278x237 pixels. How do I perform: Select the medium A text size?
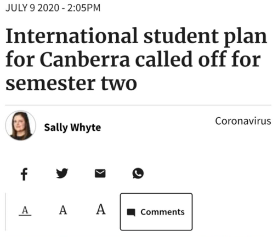pyautogui.click(x=63, y=210)
